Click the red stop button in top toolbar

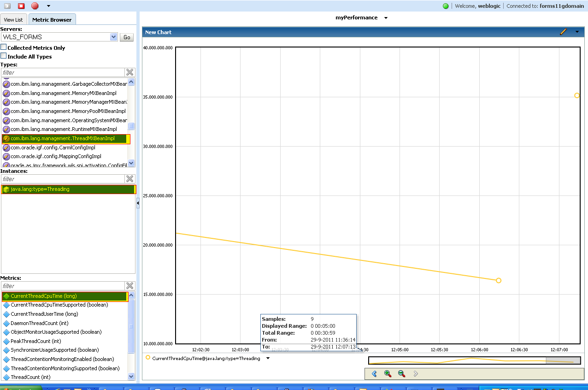(21, 6)
